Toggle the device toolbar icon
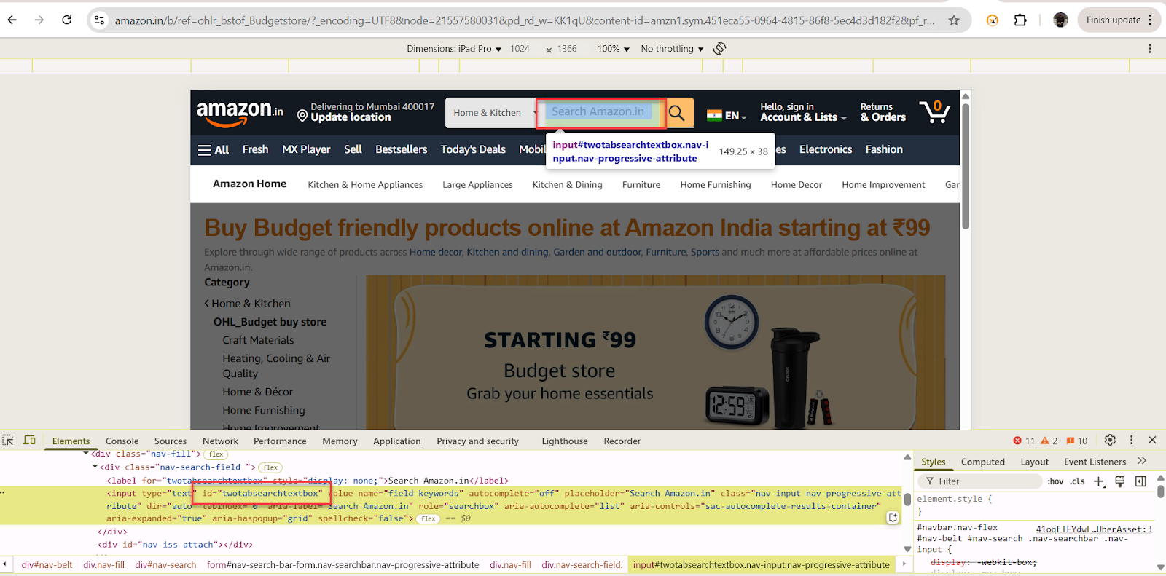 [29, 440]
